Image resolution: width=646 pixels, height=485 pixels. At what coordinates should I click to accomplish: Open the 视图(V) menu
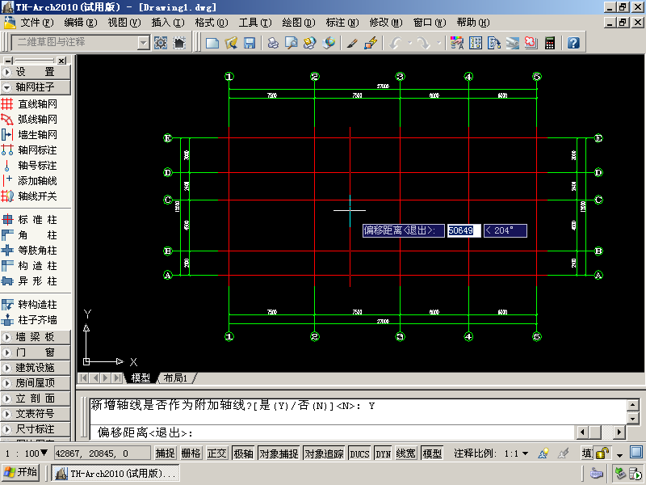(124, 23)
